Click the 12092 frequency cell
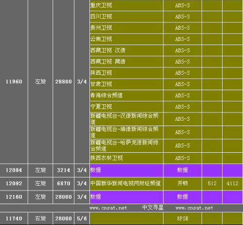 pyautogui.click(x=14, y=184)
